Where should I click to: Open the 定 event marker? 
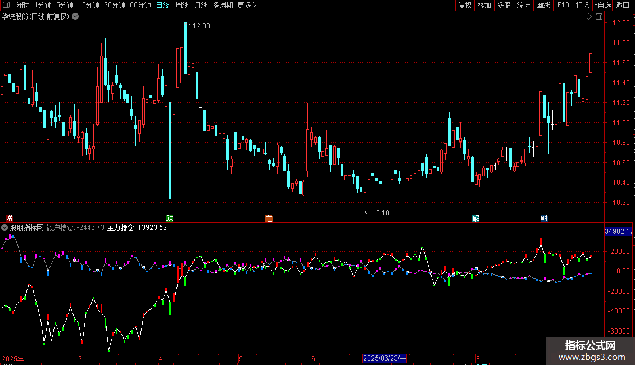pyautogui.click(x=269, y=218)
